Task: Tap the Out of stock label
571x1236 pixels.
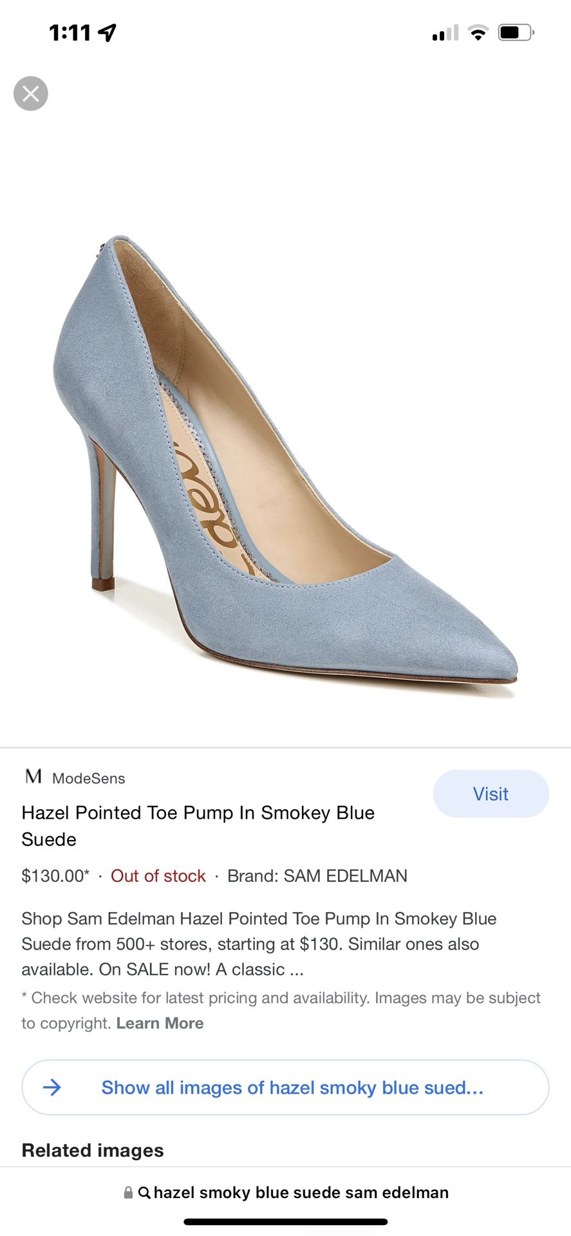Action: point(158,876)
